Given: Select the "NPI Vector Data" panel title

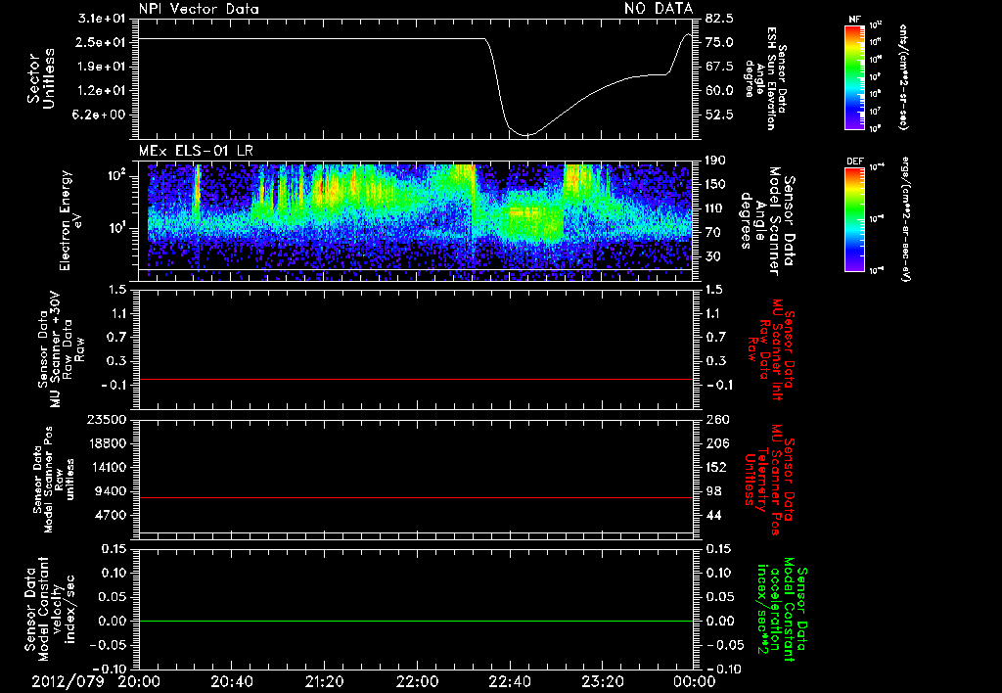Looking at the screenshot, I should pyautogui.click(x=199, y=9).
